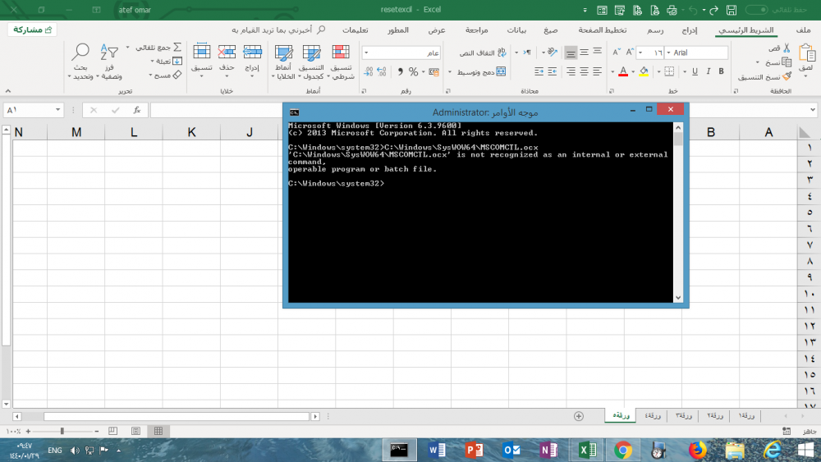Click AutoSum (جمع تلقائي) sigma
The width and height of the screenshot is (821, 462).
pyautogui.click(x=177, y=47)
